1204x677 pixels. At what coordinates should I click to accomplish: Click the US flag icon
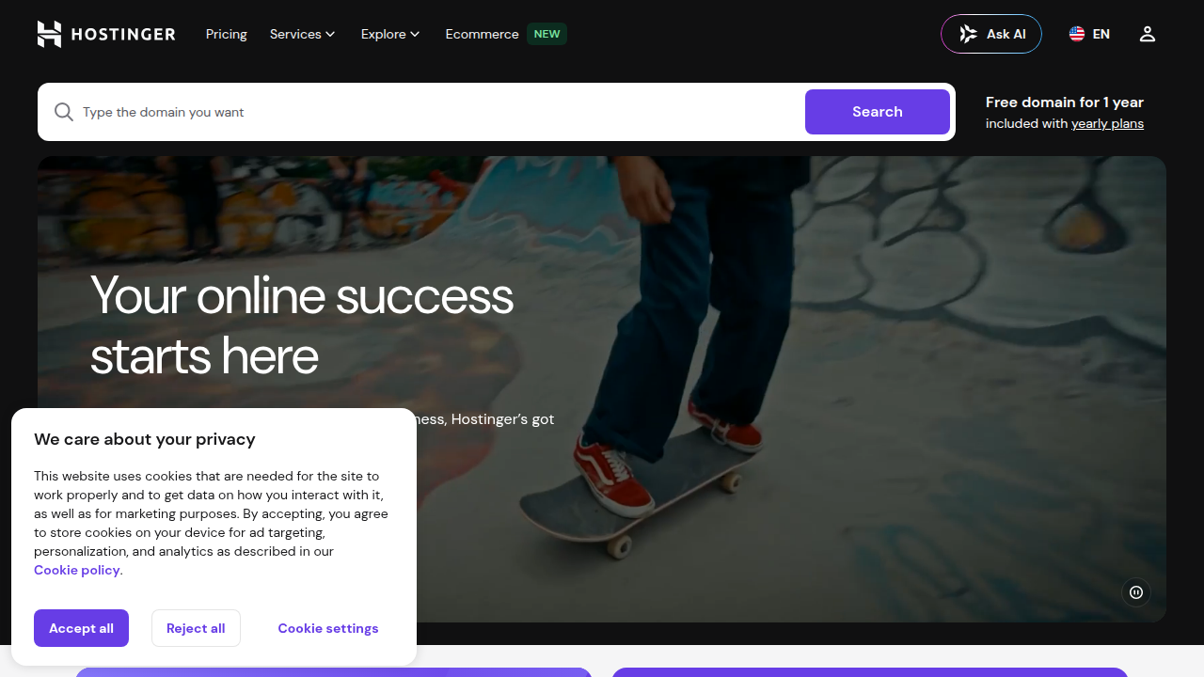[1077, 34]
